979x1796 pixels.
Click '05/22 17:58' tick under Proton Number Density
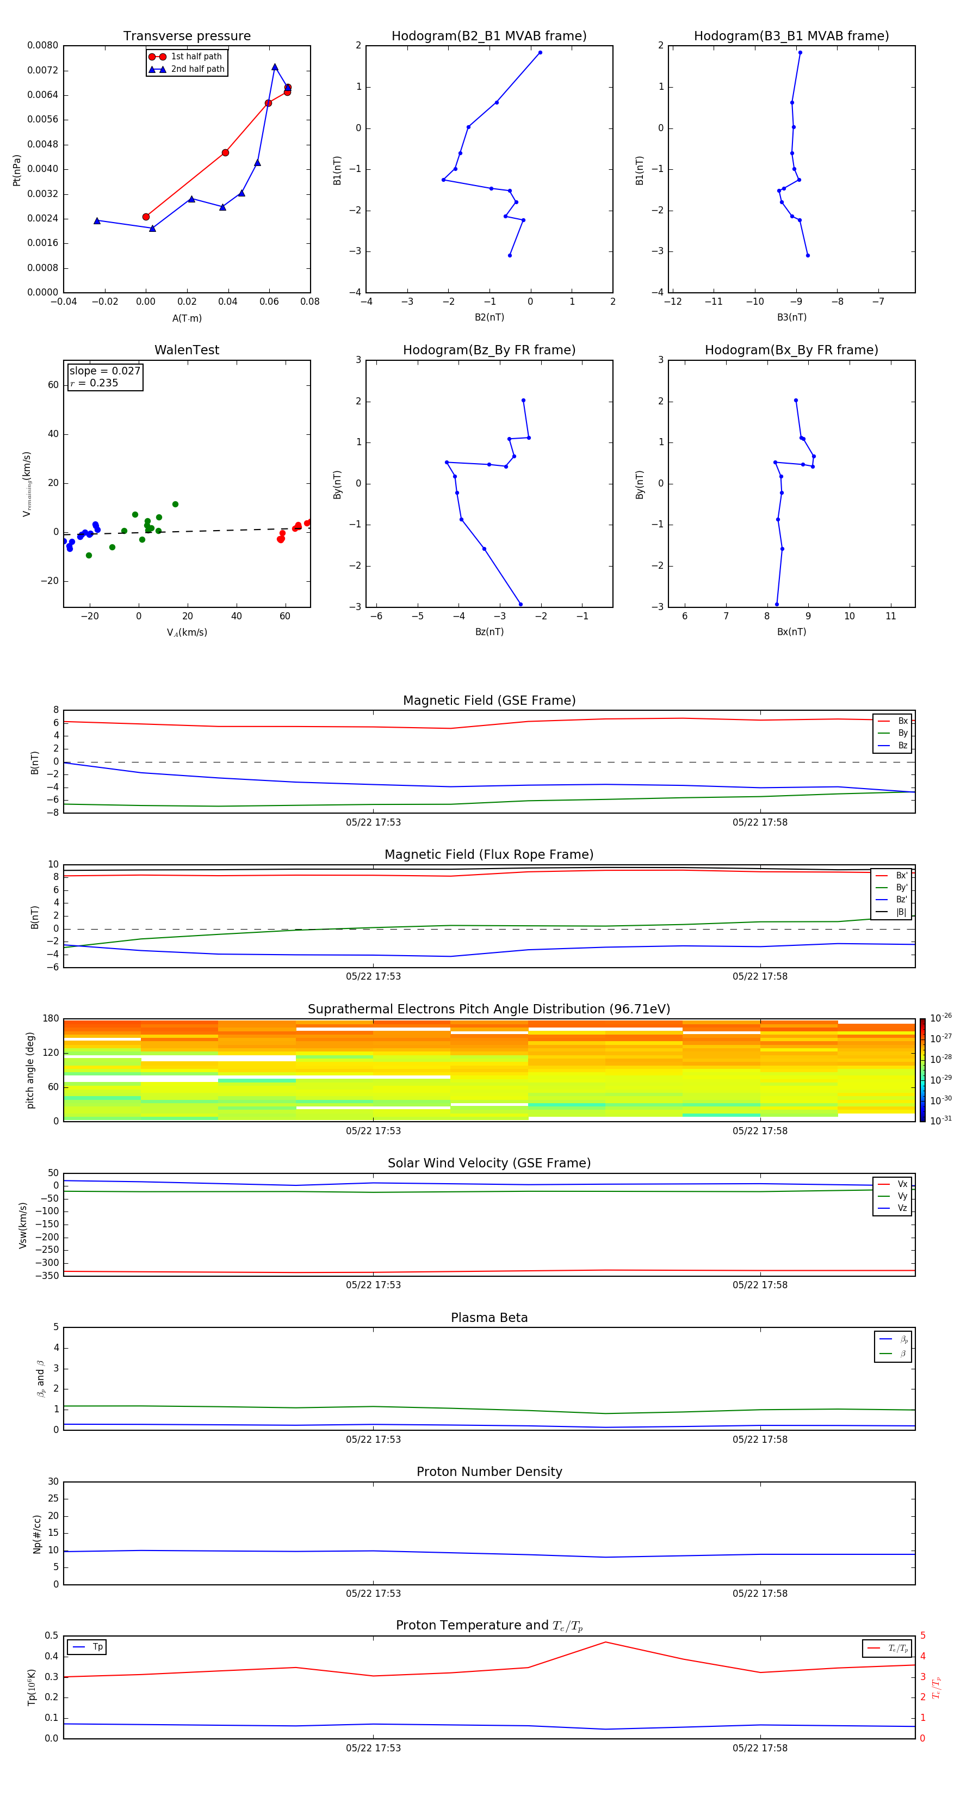click(x=759, y=1594)
